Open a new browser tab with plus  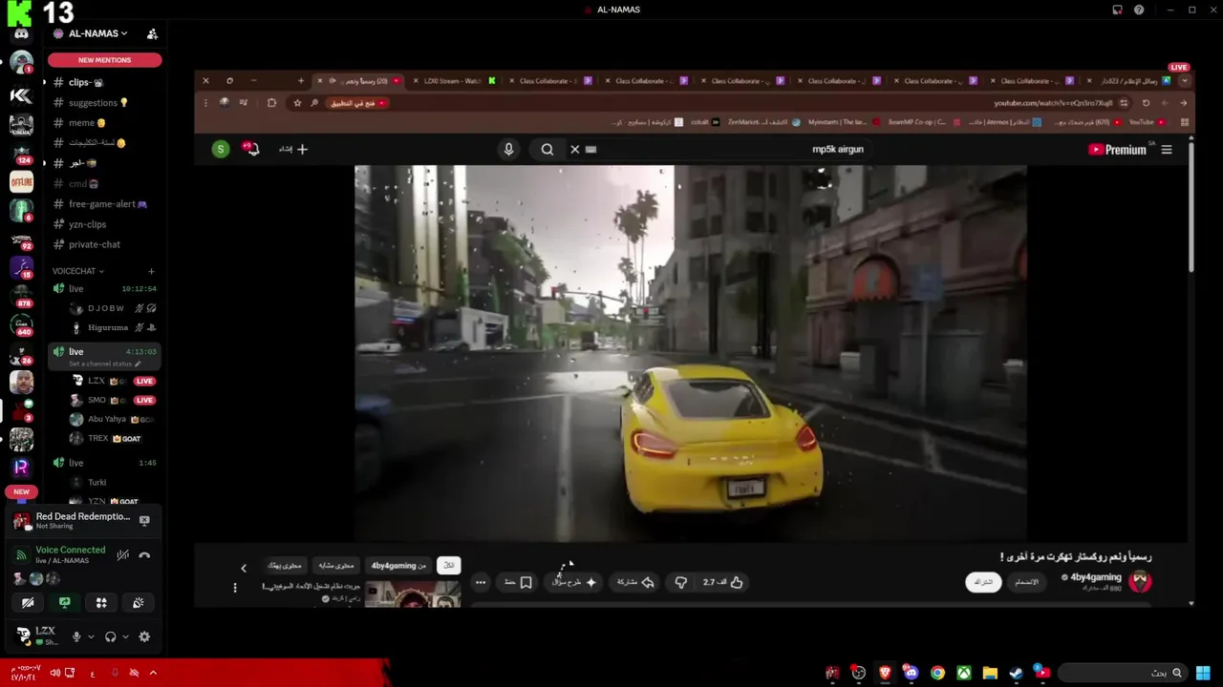tap(301, 81)
